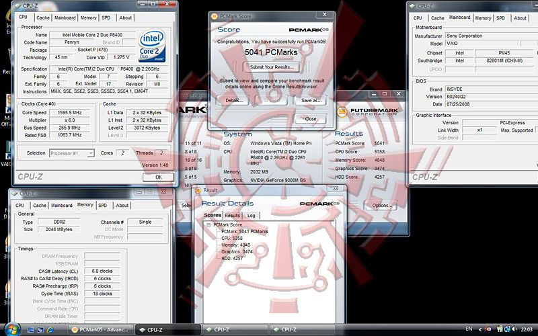Click the Instructions field listing MMX, SSE
The height and width of the screenshot is (336, 538).
[x=109, y=91]
